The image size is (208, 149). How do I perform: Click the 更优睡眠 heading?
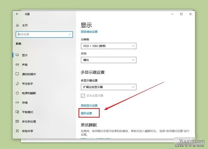click(89, 125)
